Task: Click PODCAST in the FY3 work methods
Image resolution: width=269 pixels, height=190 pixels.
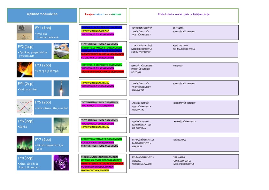Action: point(136,72)
